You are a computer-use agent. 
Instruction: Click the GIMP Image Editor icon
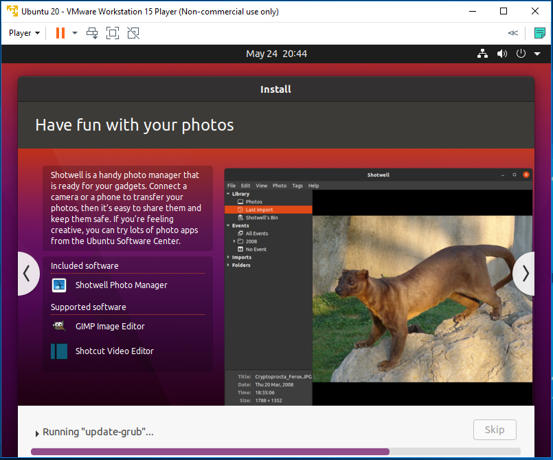pos(59,326)
